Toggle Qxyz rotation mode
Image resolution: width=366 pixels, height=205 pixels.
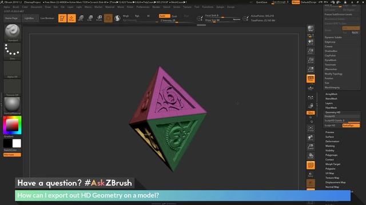click(x=311, y=113)
